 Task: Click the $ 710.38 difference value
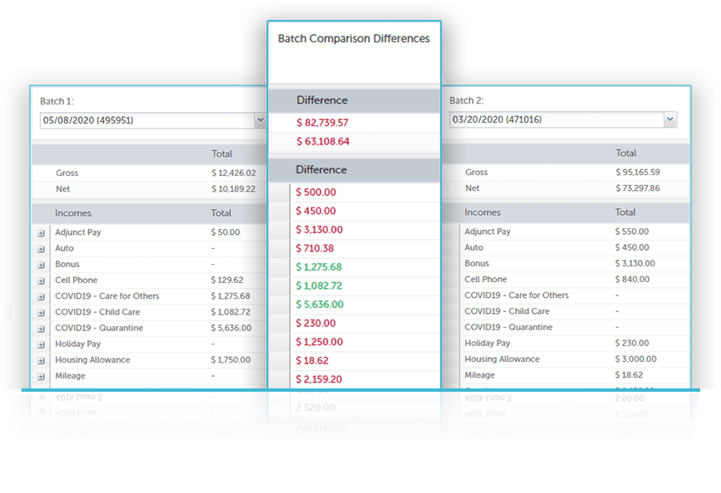(315, 248)
